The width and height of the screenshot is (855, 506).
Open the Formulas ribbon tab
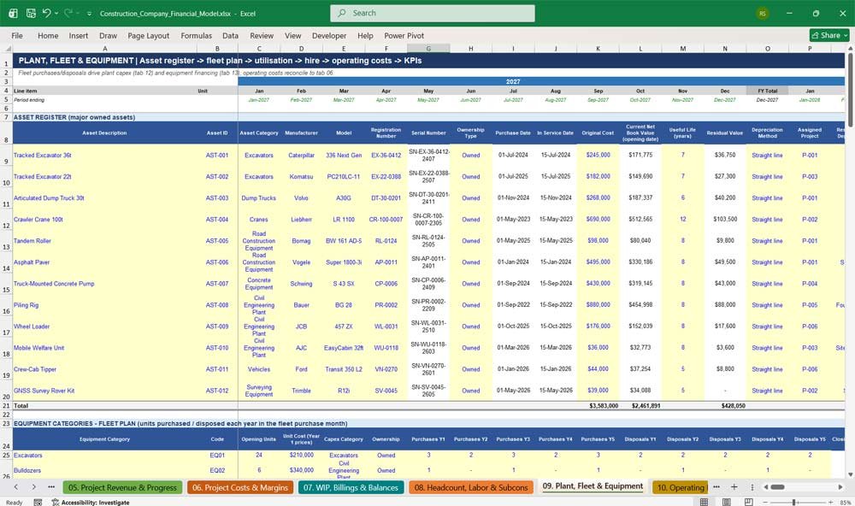point(197,35)
